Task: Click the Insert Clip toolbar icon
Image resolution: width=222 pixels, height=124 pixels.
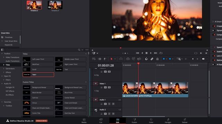Action: (x=128, y=59)
